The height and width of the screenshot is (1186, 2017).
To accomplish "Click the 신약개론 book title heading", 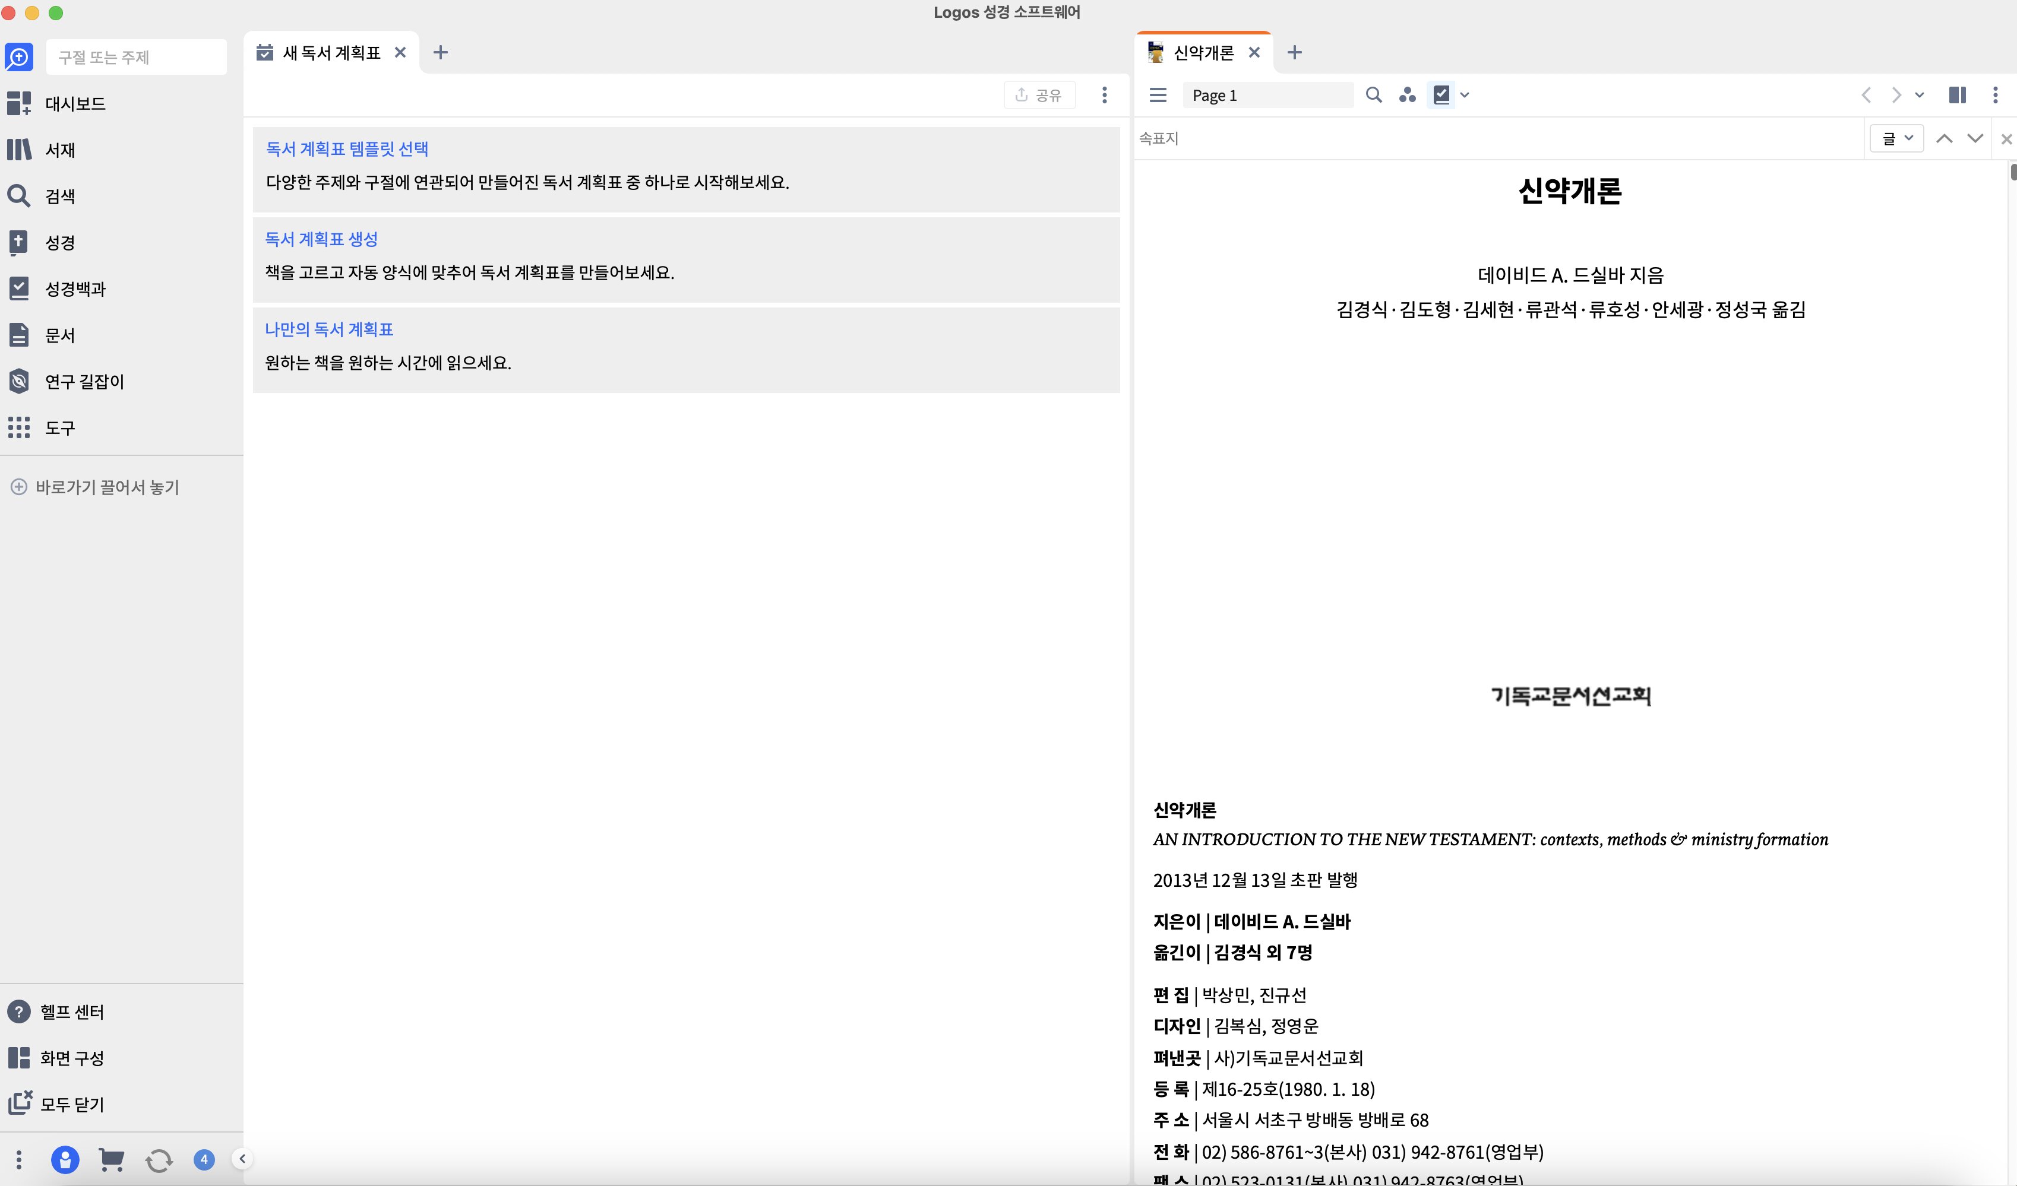I will [x=1570, y=191].
